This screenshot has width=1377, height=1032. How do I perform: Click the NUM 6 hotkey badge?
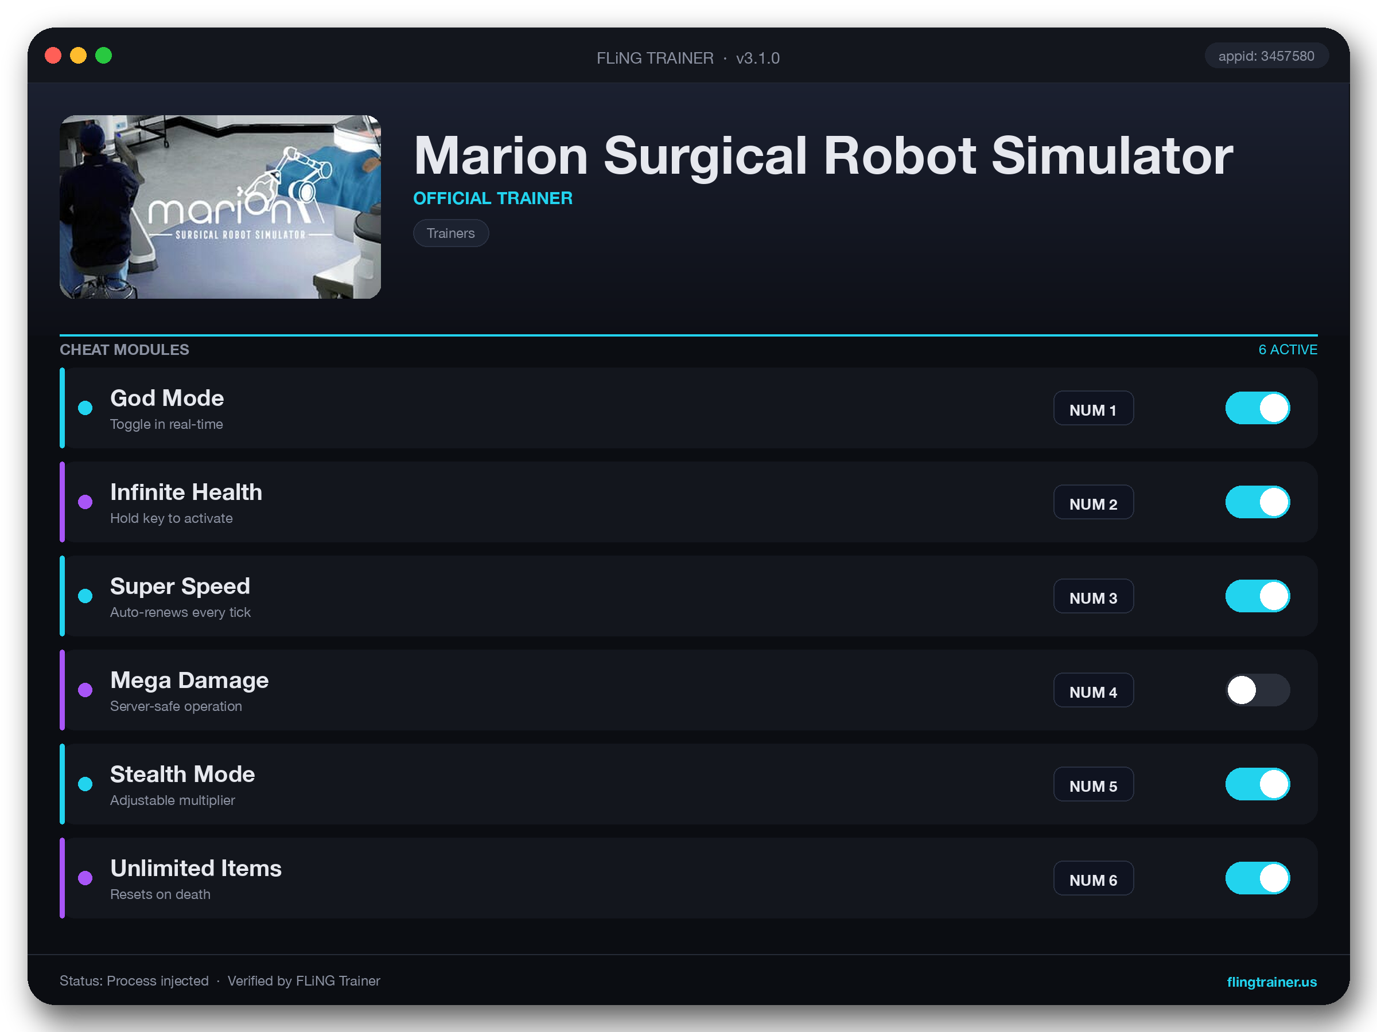click(1093, 878)
